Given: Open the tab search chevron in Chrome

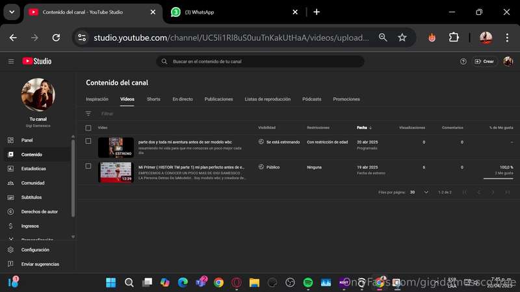Looking at the screenshot, I should coord(12,12).
